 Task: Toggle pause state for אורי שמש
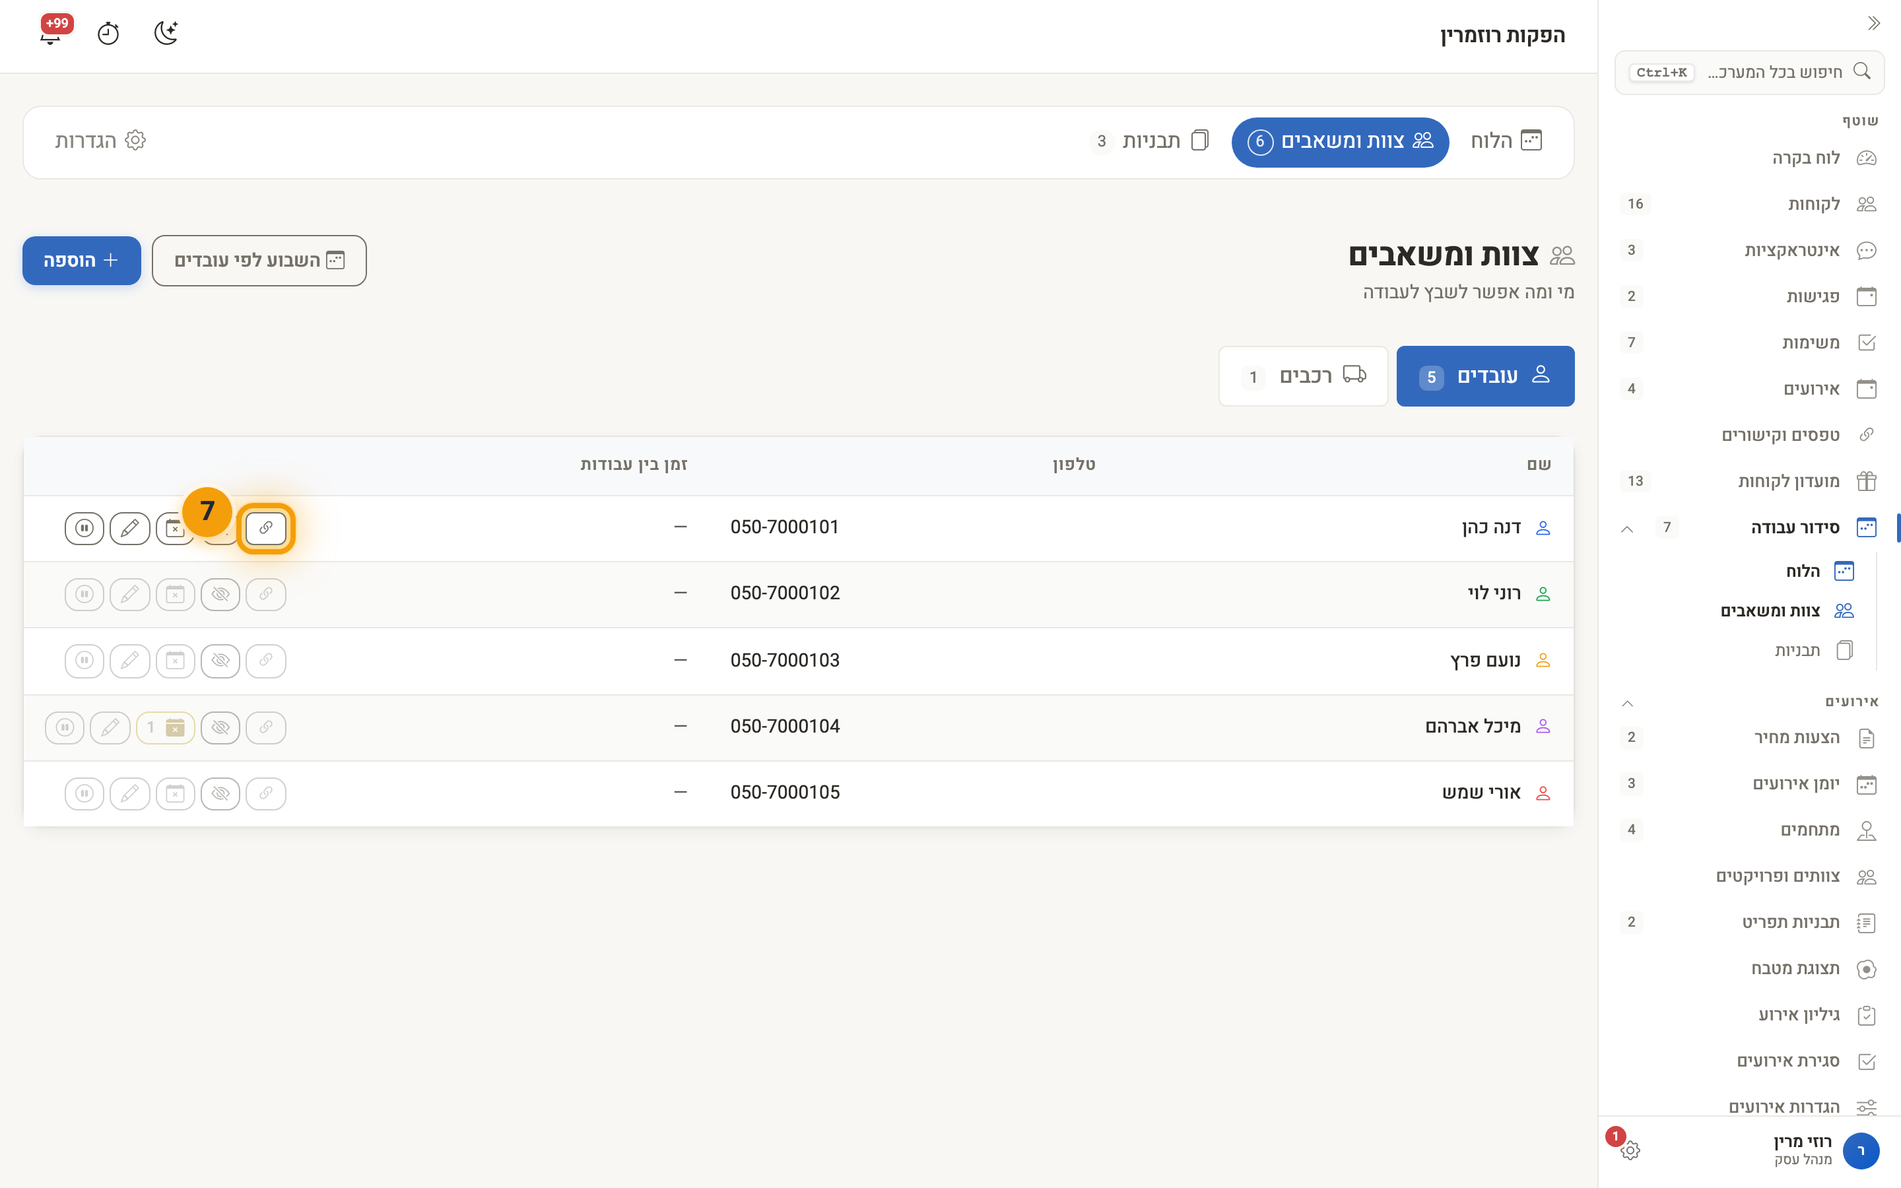84,793
